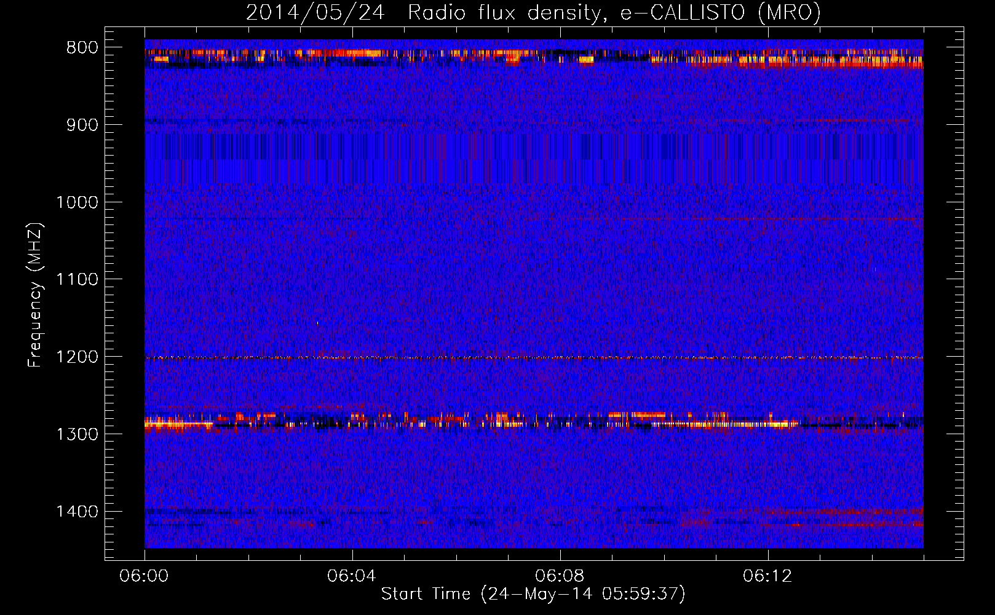This screenshot has width=995, height=615.
Task: Select the 900 frequency axis label
Action: 82,125
